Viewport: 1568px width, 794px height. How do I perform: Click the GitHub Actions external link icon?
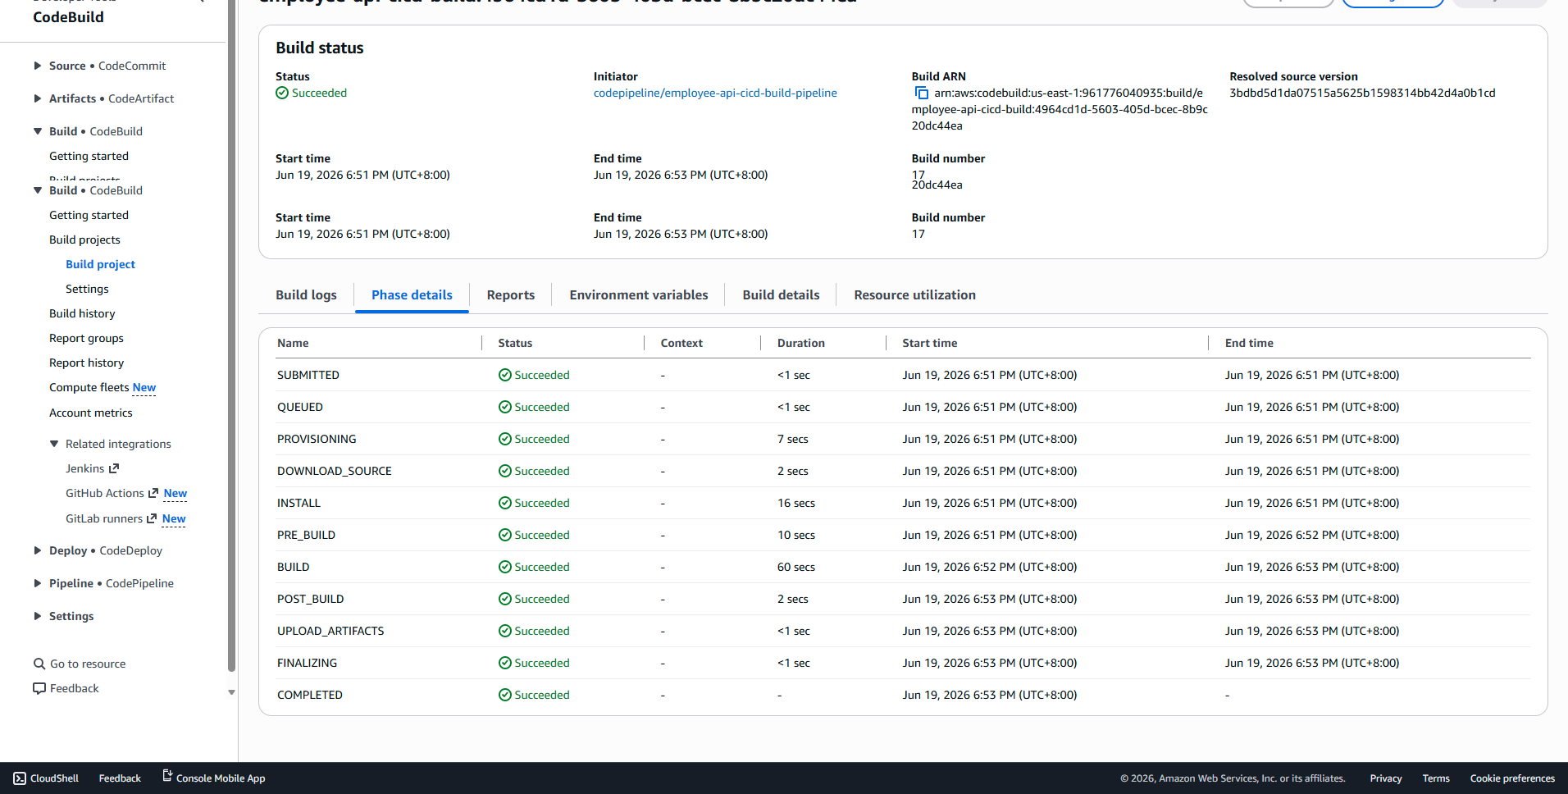[153, 493]
